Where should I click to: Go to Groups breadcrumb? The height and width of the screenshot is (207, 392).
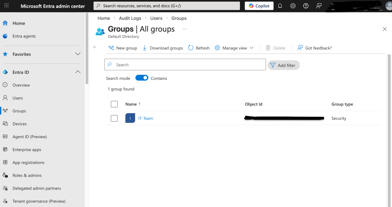click(x=179, y=18)
